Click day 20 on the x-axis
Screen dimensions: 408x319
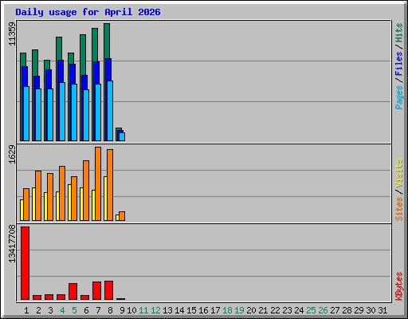tap(251, 310)
